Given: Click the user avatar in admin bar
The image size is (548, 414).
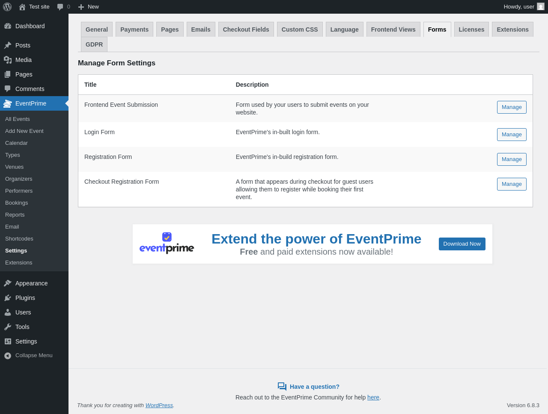Looking at the screenshot, I should [x=541, y=6].
